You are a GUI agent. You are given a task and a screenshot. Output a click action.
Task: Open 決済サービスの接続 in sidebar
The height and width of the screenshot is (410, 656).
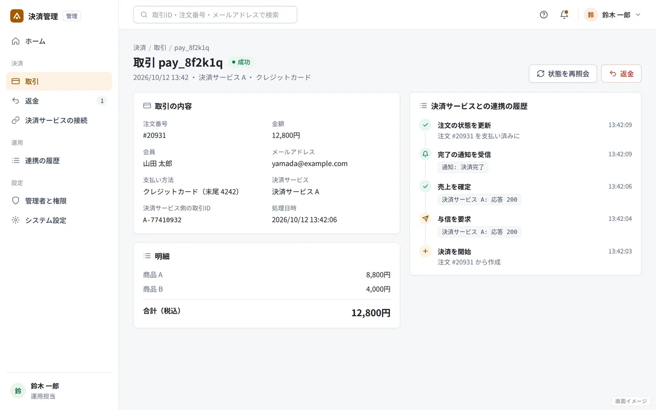(x=59, y=120)
